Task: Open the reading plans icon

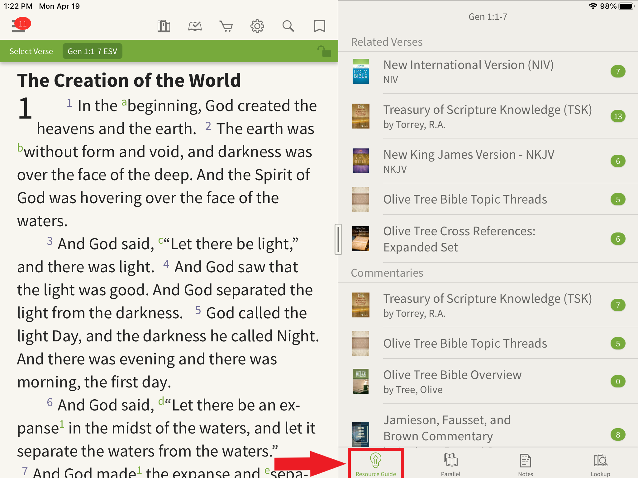Action: (195, 26)
